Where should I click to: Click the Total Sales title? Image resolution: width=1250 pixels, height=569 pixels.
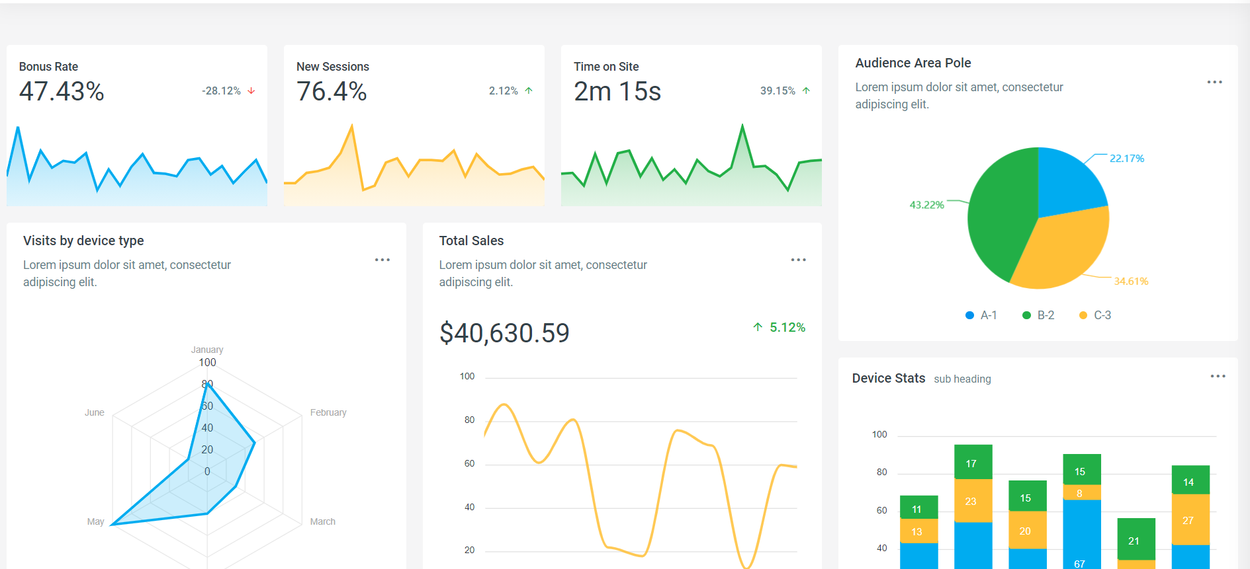click(471, 241)
